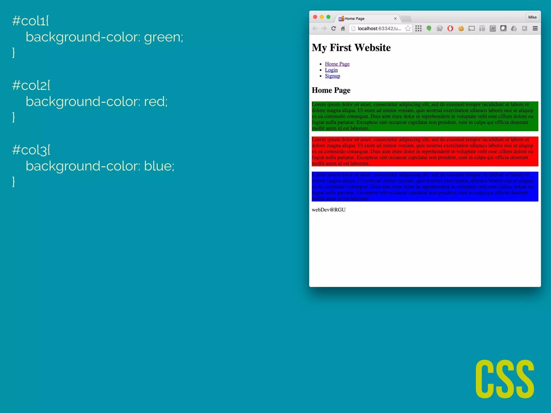
Task: Click the browser home icon
Action: [x=343, y=29]
